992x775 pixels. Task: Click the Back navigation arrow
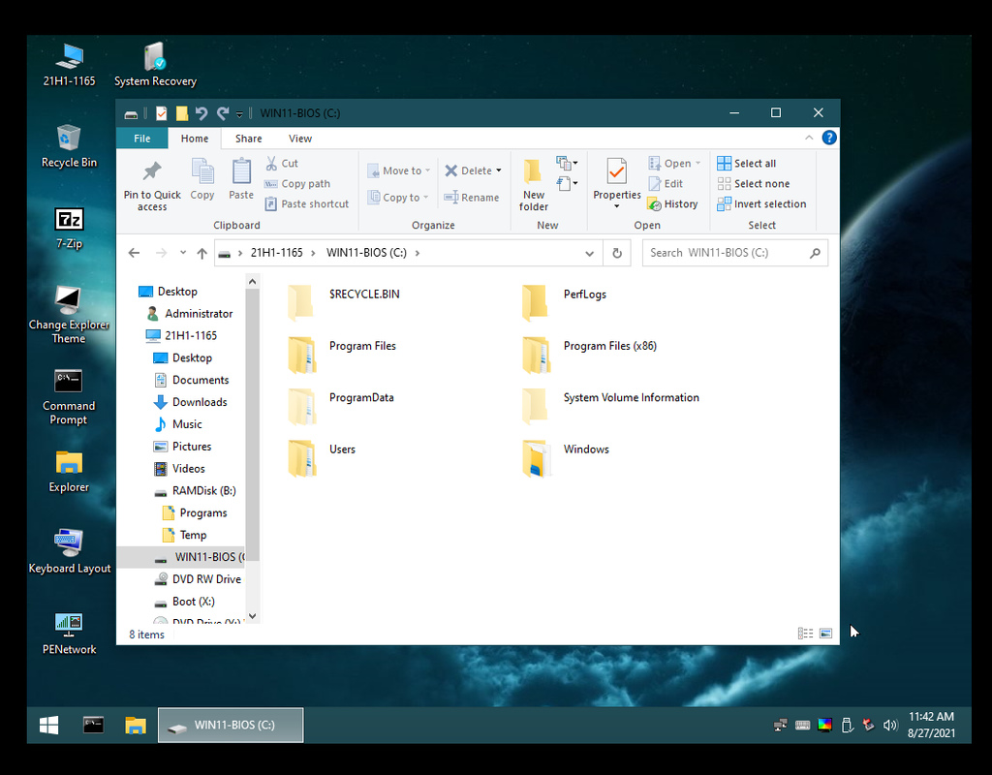coord(134,253)
